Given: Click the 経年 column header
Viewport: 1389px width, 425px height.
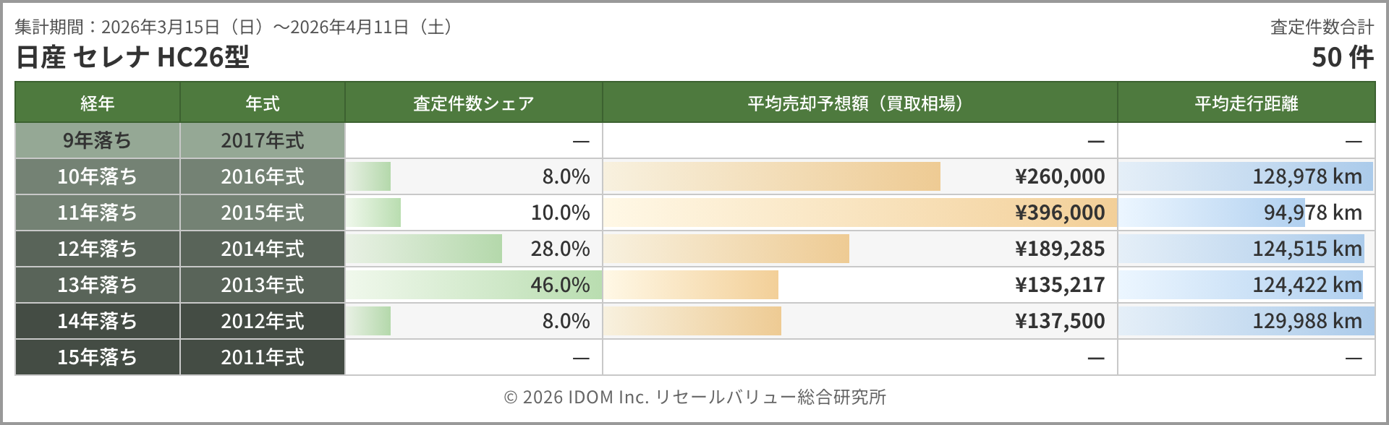Looking at the screenshot, I should pyautogui.click(x=97, y=103).
